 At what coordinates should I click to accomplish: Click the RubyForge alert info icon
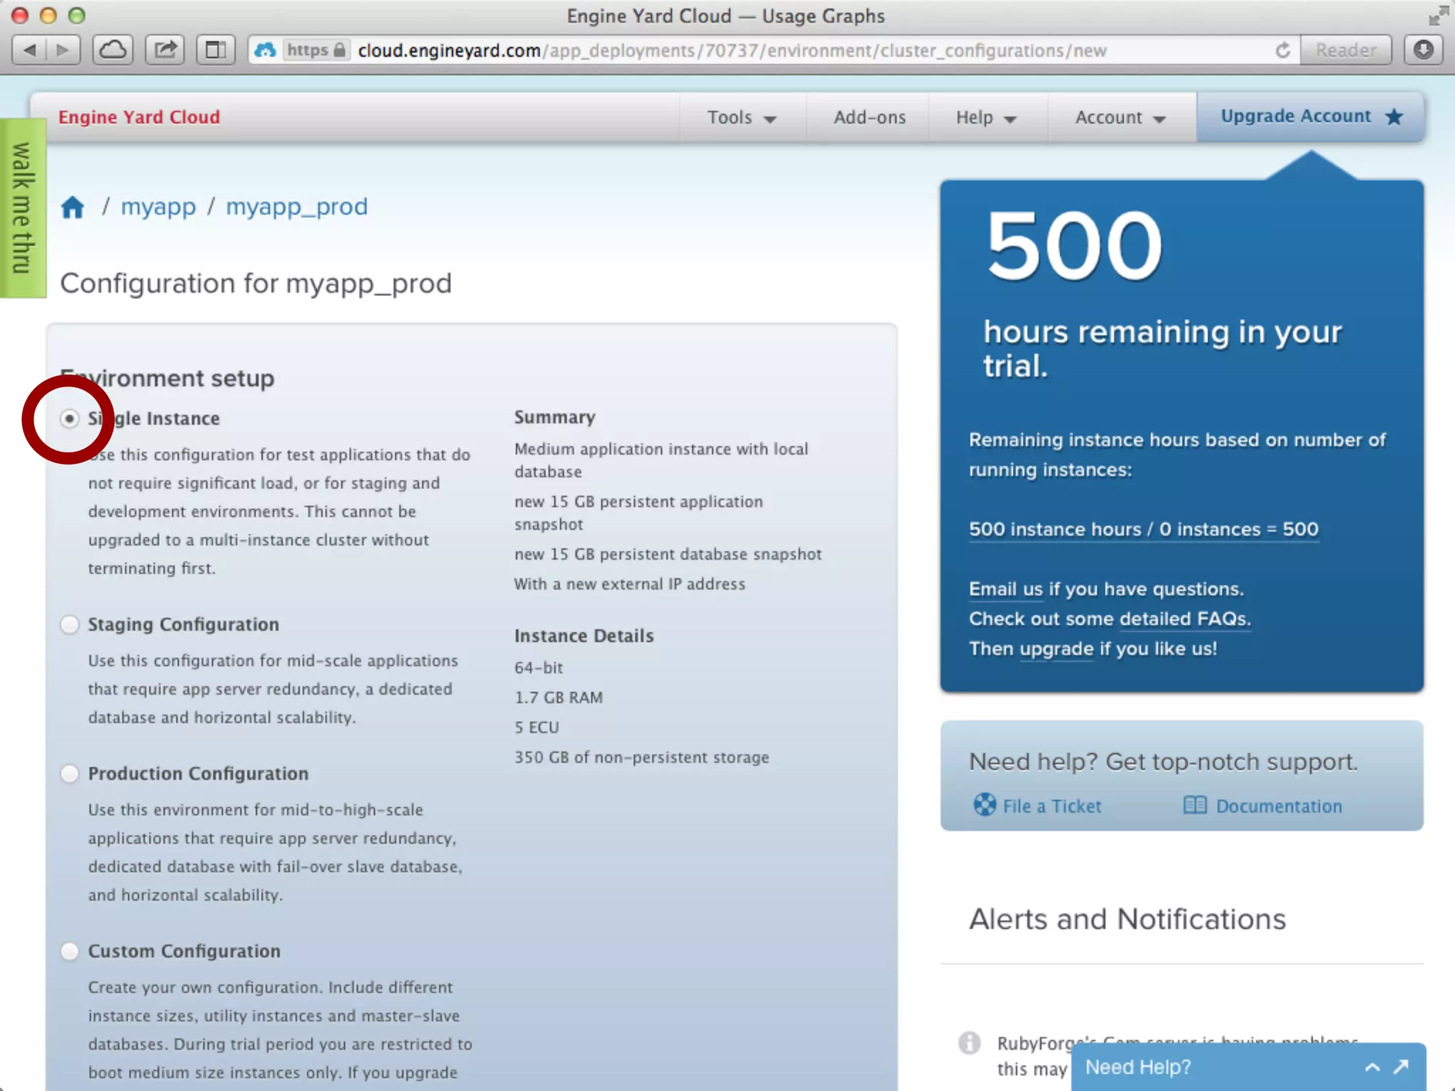pos(969,1043)
